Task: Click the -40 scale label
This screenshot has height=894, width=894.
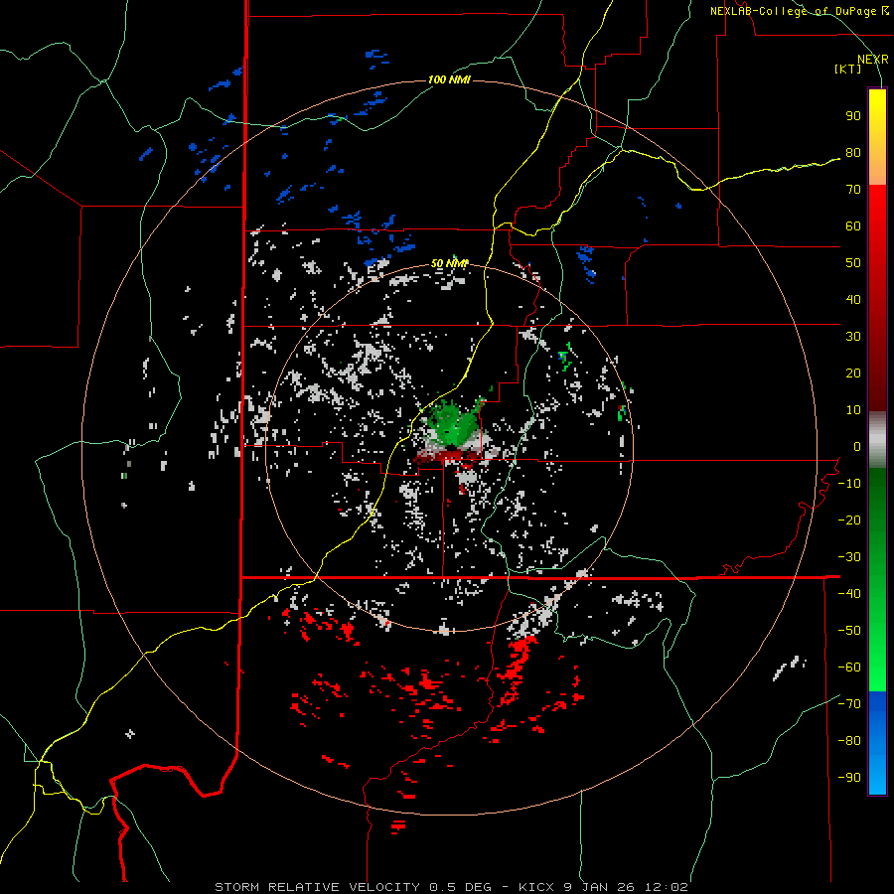Action: (x=849, y=594)
